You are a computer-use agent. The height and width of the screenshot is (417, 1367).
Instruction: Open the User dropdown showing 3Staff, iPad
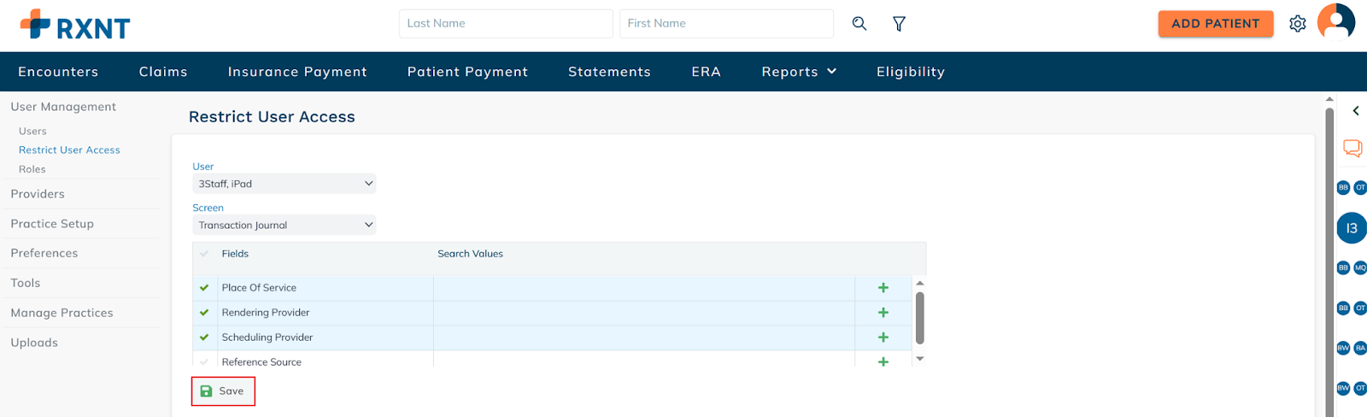coord(284,184)
